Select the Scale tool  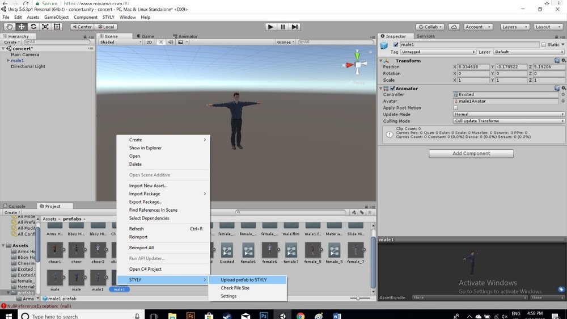coord(45,27)
